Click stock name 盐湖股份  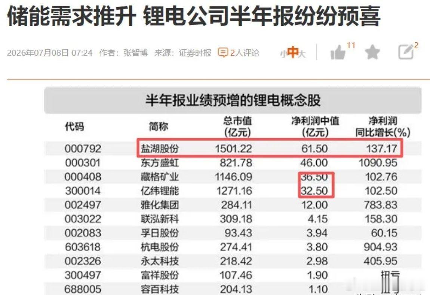(160, 149)
